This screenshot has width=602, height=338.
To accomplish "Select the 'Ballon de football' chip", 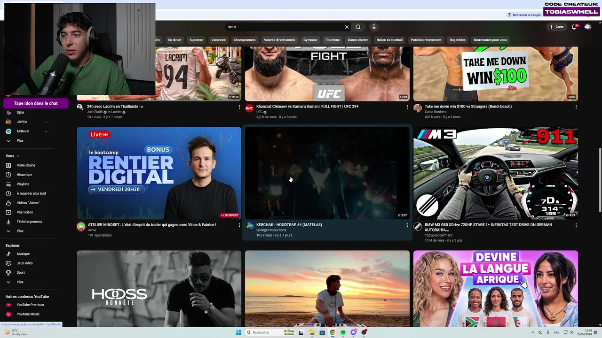I will [x=389, y=40].
